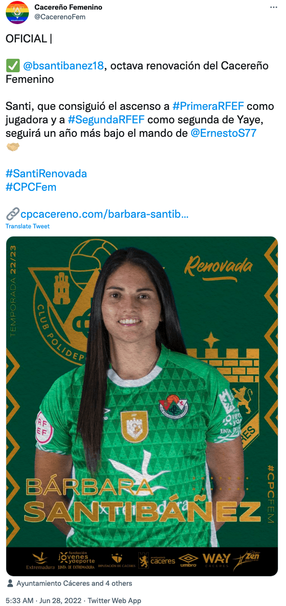Image resolution: width=286 pixels, height=606 pixels.
Task: Click the Cacereño Femenino display name
Action: [68, 8]
